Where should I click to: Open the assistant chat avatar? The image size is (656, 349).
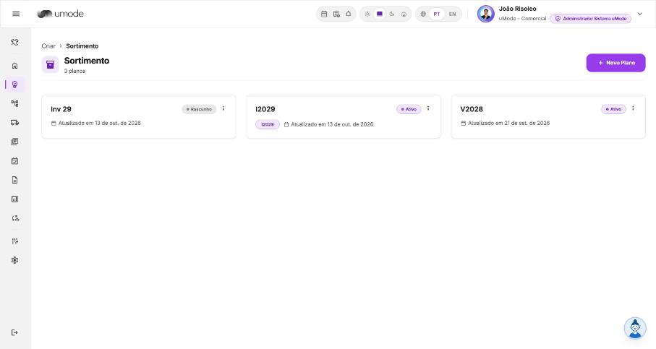tap(634, 327)
